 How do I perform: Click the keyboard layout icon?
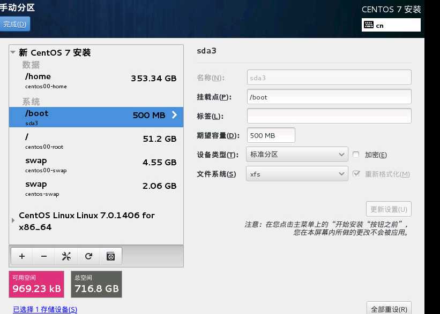(x=368, y=25)
